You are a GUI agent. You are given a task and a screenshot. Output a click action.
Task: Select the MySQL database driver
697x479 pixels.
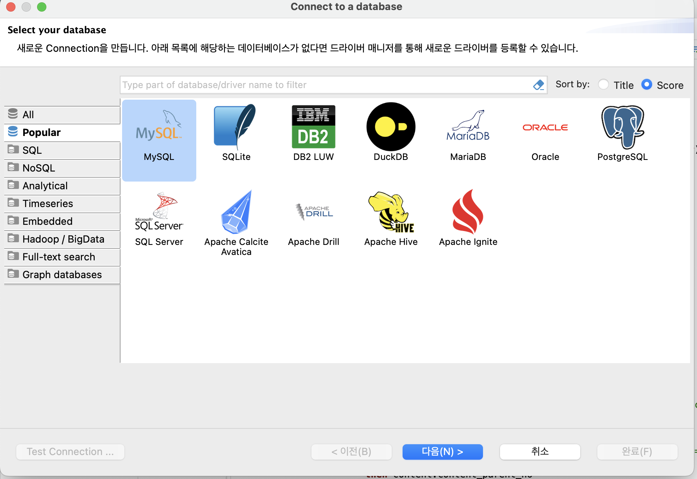point(159,140)
